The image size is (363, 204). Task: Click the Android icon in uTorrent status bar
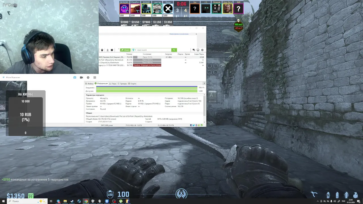point(199,125)
